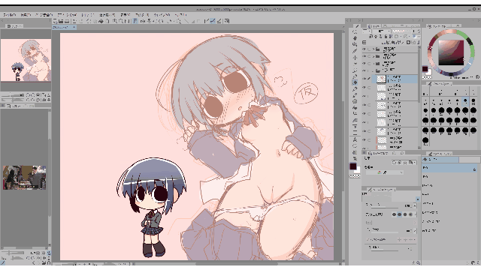Choose no anti-aliasing, the first circle option

pos(394,214)
